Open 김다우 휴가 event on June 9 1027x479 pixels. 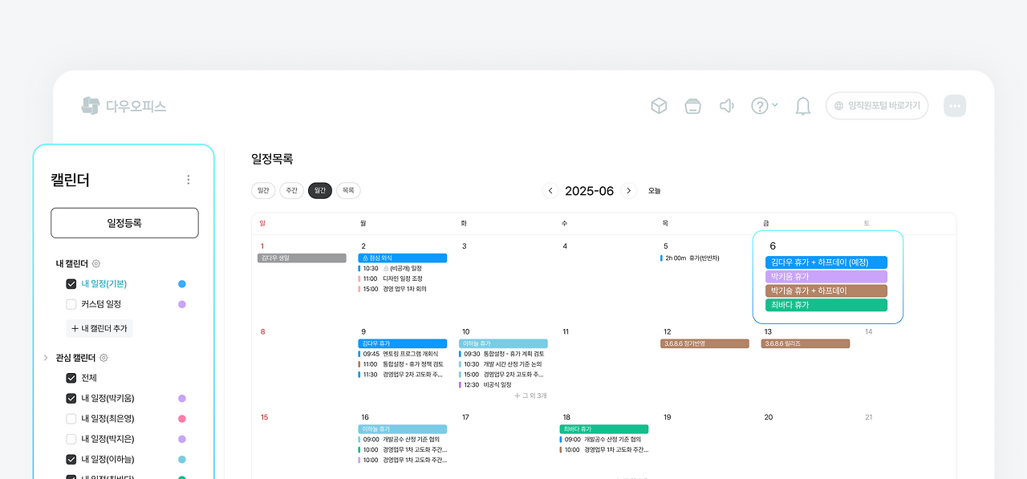coord(403,343)
